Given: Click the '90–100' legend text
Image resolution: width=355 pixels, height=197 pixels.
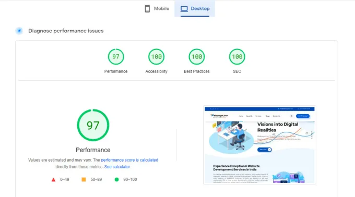Looking at the screenshot, I should (130, 179).
